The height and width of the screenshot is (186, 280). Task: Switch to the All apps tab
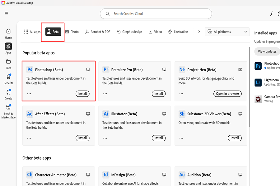[32, 32]
